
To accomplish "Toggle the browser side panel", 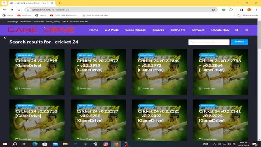I will click(242, 10).
